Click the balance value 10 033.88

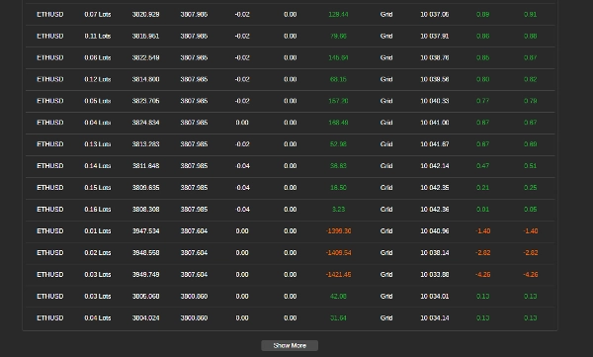pos(435,275)
